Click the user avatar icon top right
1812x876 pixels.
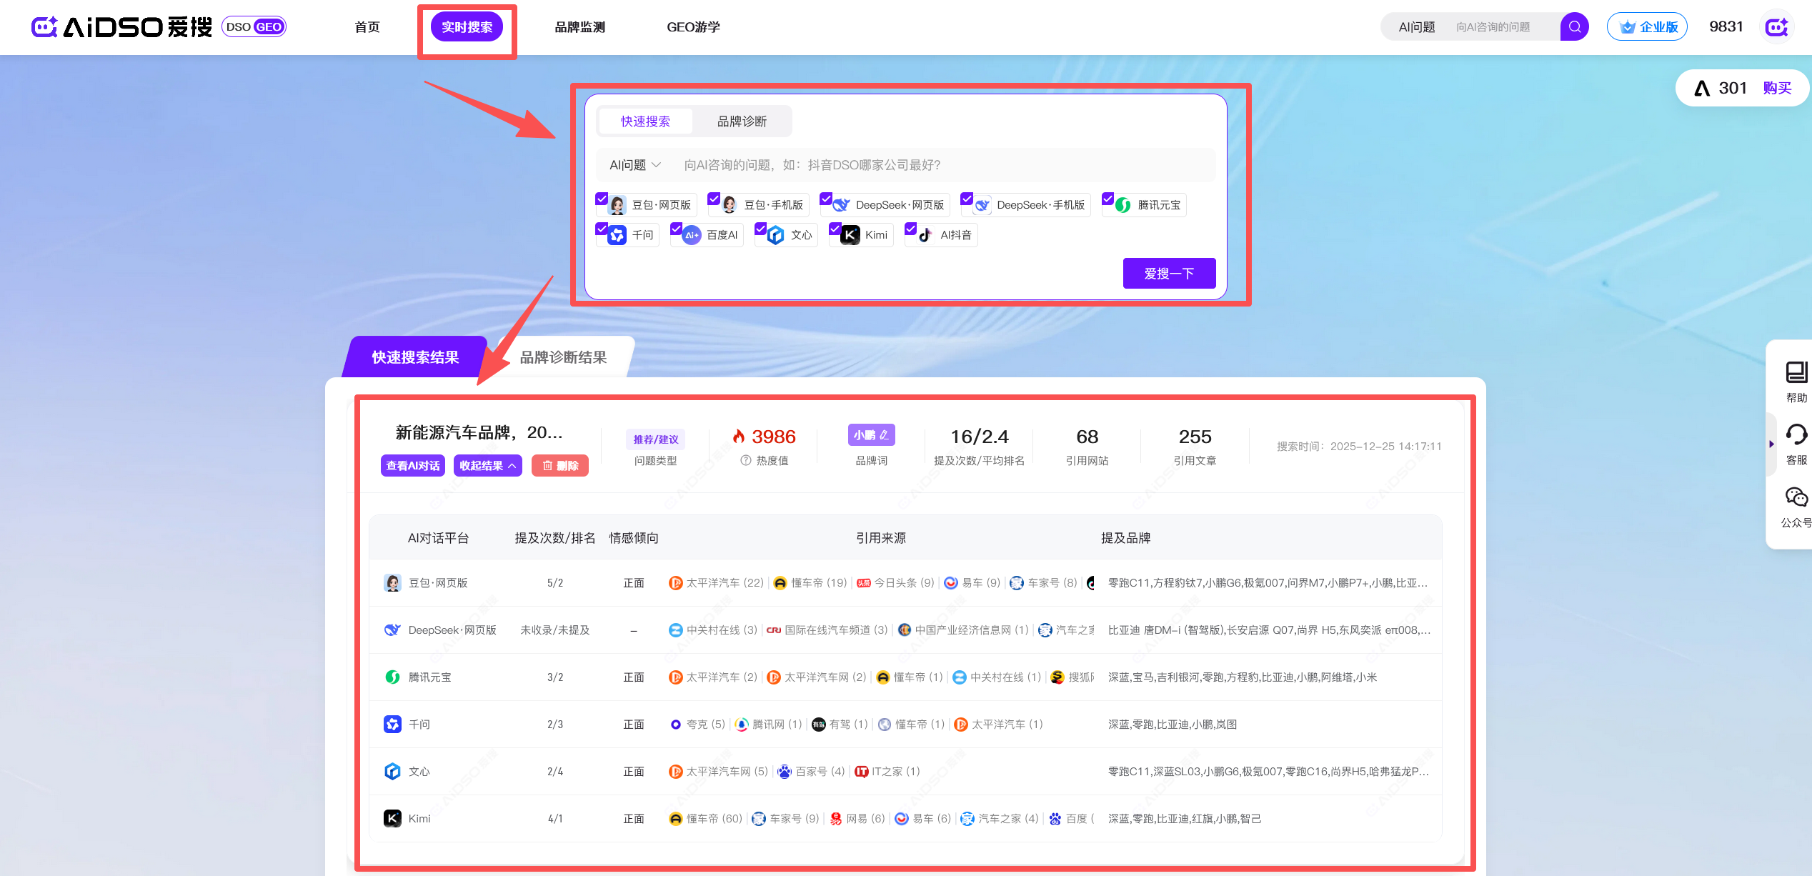[x=1777, y=27]
